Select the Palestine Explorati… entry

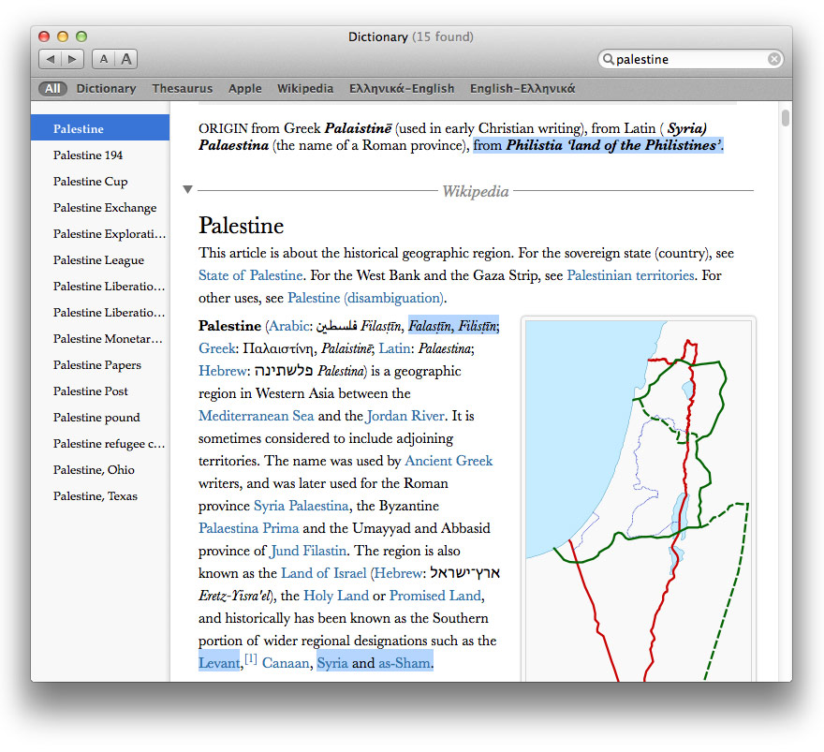pos(100,234)
